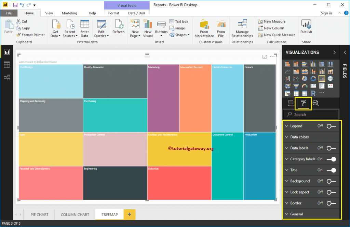Select the Map visualization icon
This screenshot has height=227, width=350.
[x=330, y=78]
